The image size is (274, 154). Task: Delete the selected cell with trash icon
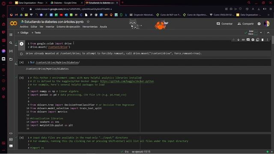pos(262,40)
